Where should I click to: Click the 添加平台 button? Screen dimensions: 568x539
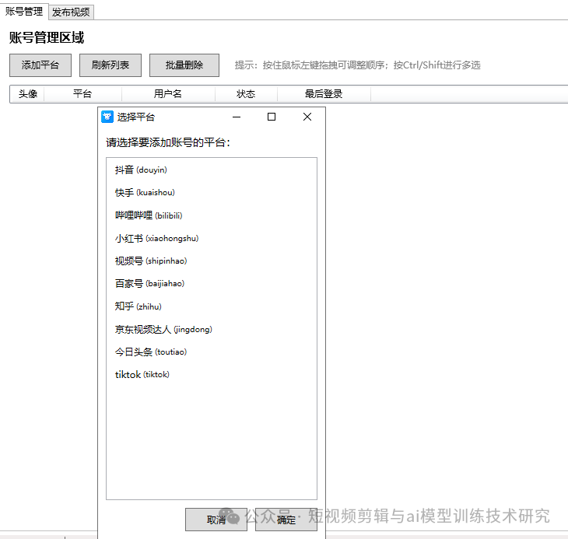coord(40,65)
